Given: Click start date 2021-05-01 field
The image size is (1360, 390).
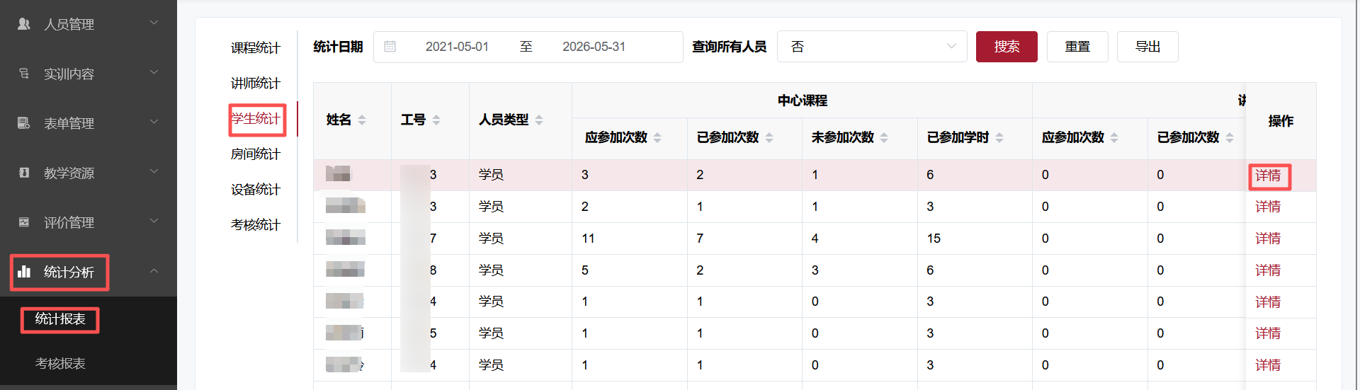Looking at the screenshot, I should [457, 47].
